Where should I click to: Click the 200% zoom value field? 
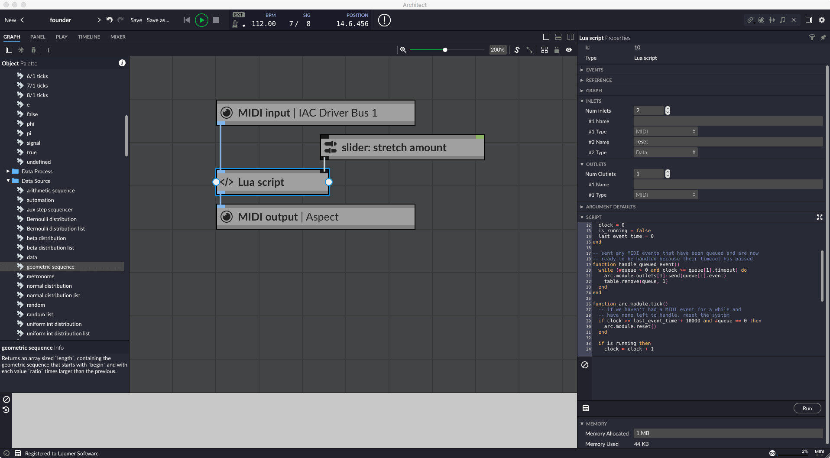497,50
